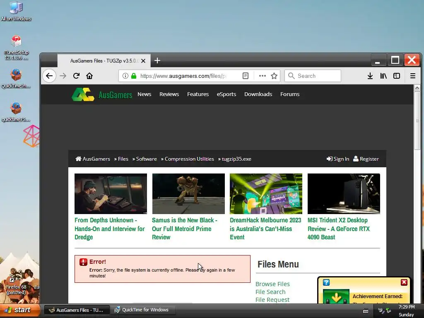Select the AusGamers Files browser tab

click(x=104, y=61)
